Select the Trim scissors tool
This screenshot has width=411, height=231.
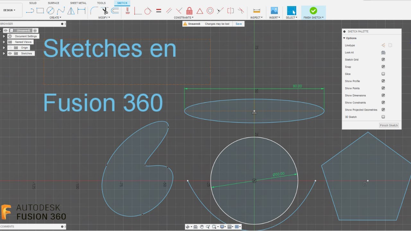pos(105,11)
